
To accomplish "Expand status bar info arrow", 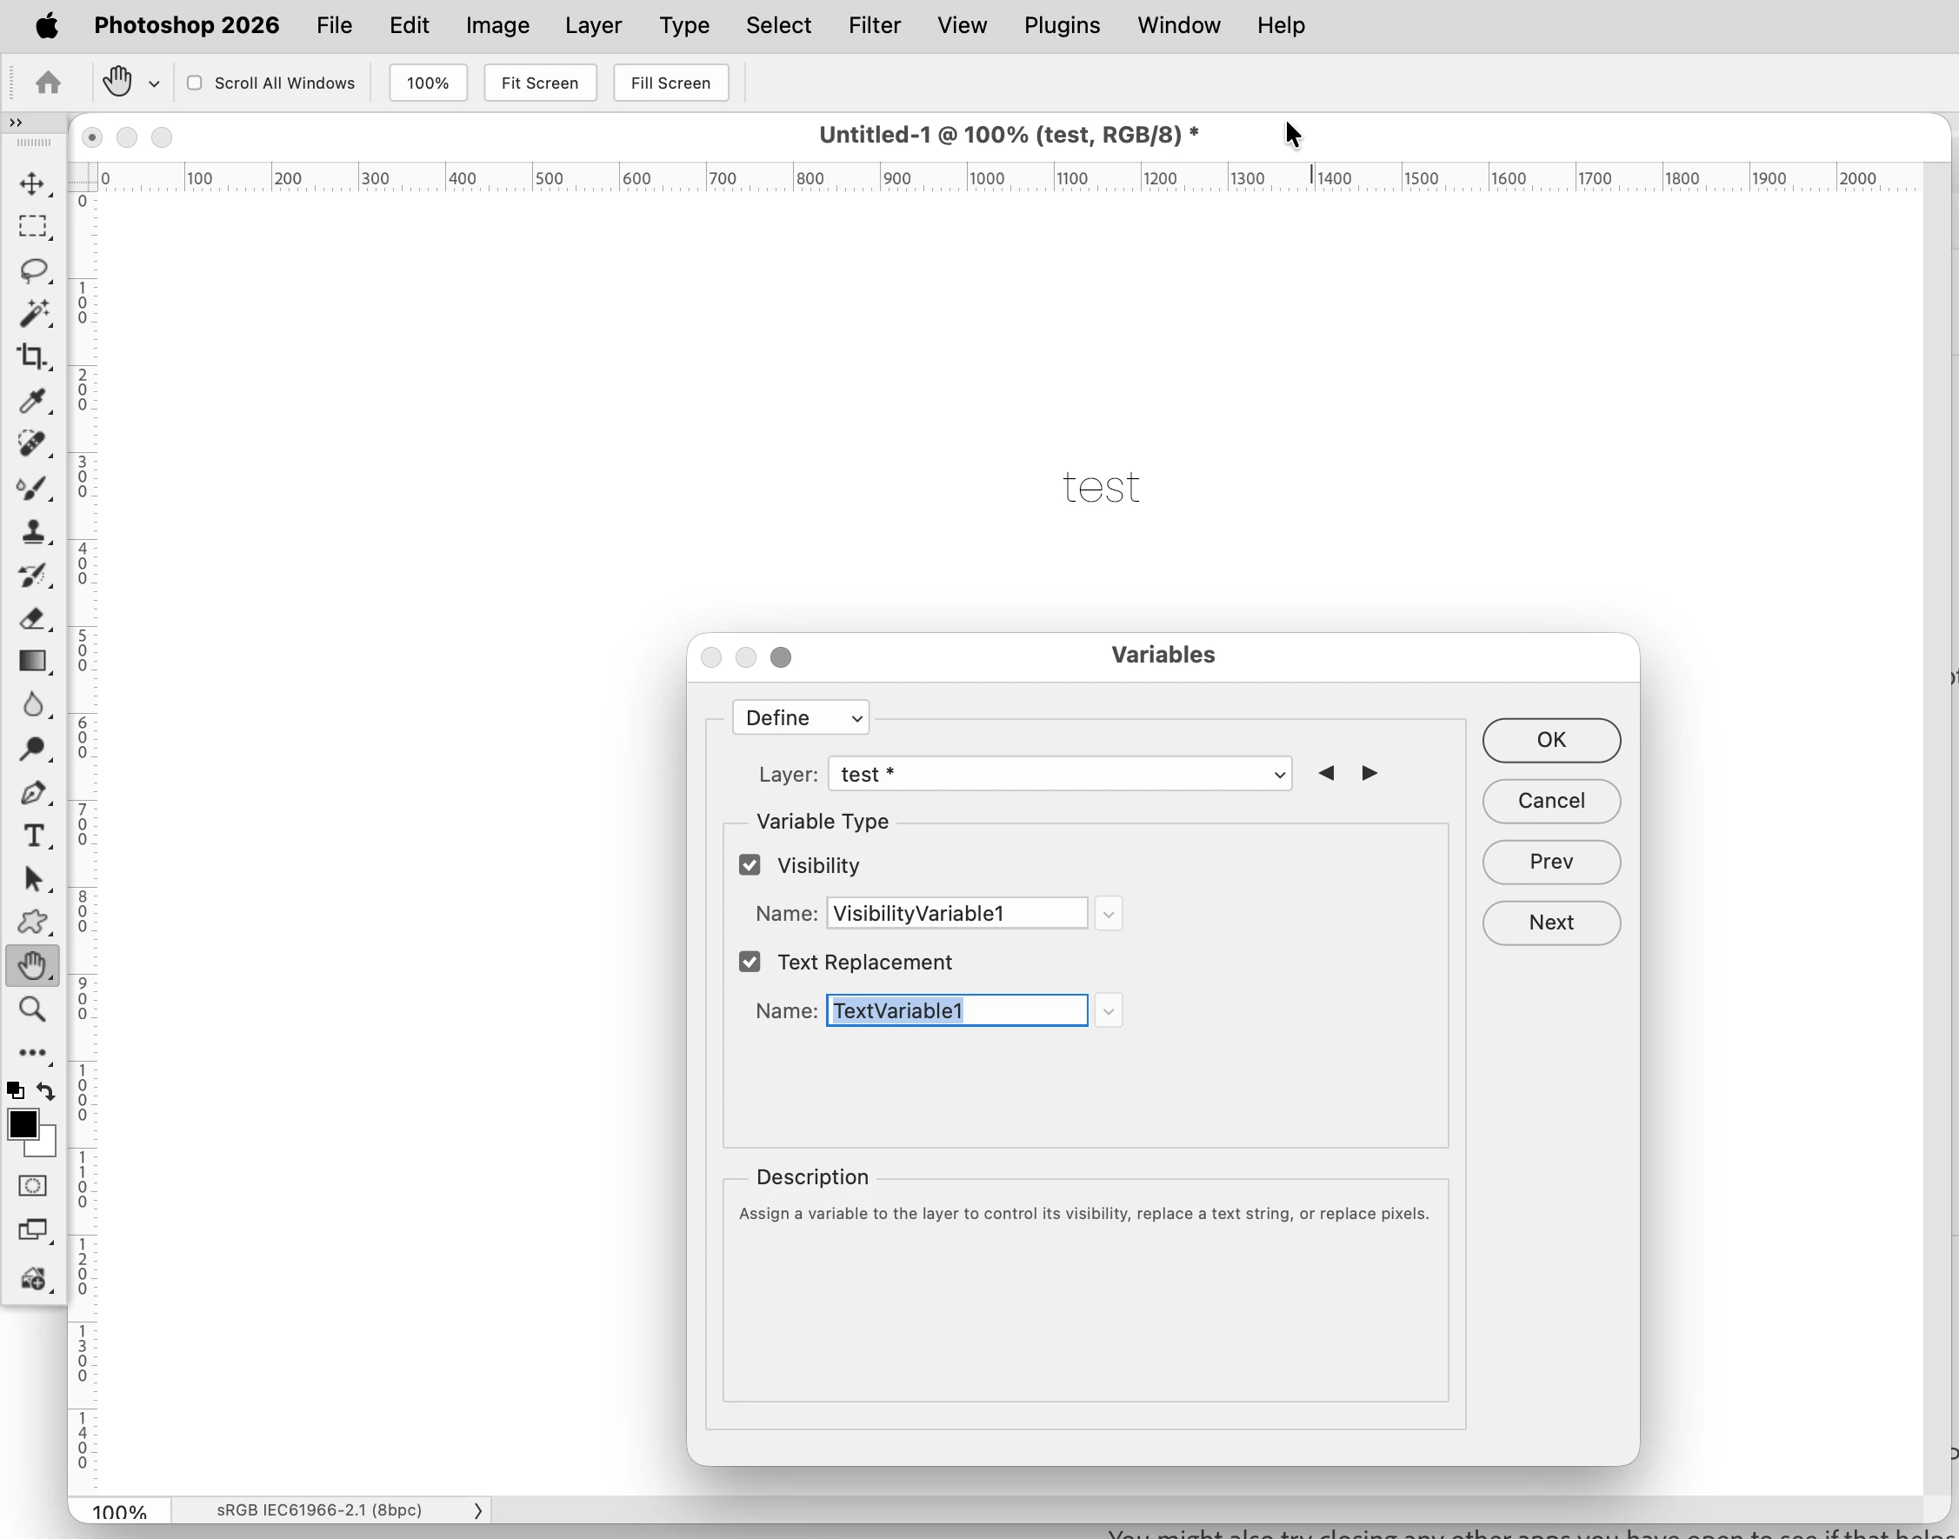I will [477, 1511].
